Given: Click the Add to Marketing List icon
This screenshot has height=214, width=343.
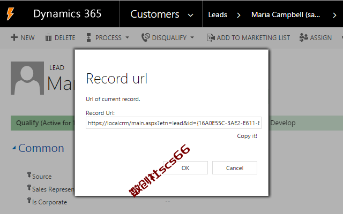Looking at the screenshot, I should 211,37.
